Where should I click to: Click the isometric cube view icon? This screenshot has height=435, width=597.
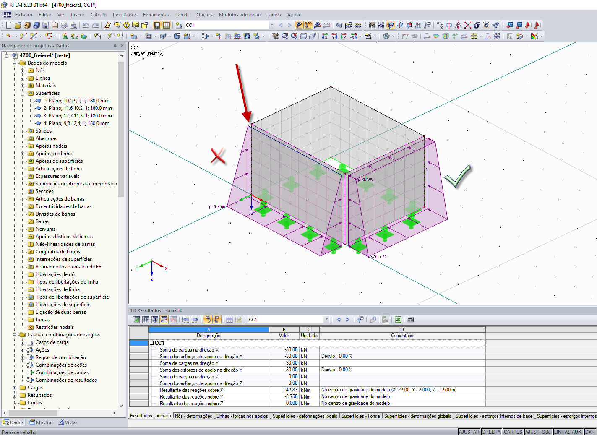[x=303, y=36]
